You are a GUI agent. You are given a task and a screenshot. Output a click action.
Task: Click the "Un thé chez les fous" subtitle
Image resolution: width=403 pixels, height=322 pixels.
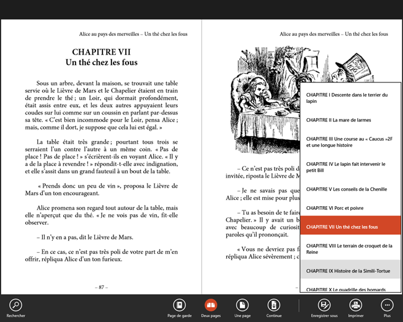[x=101, y=63]
